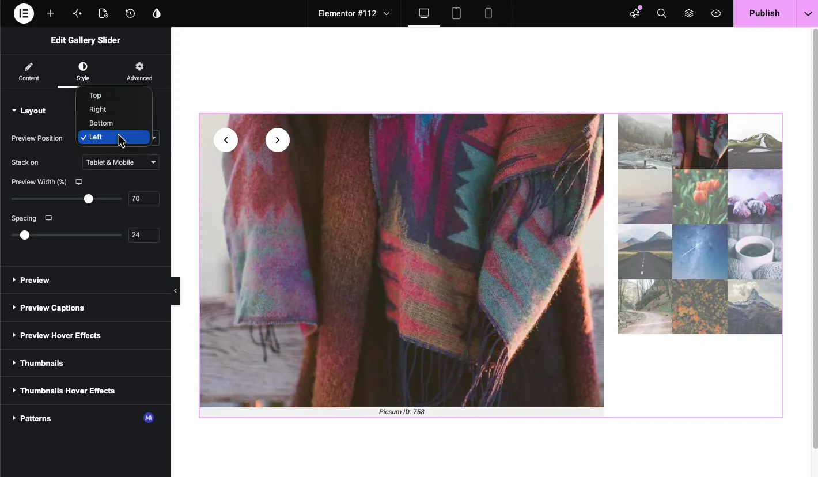818x477 pixels.
Task: Open the Stack on dropdown
Action: (121, 162)
